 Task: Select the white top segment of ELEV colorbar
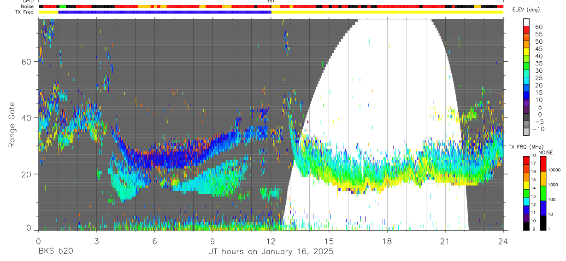pyautogui.click(x=527, y=22)
